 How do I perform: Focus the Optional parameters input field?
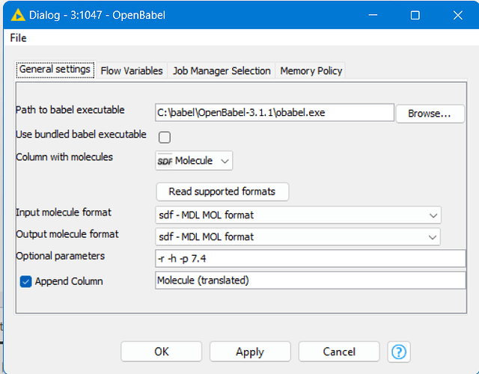coord(311,259)
